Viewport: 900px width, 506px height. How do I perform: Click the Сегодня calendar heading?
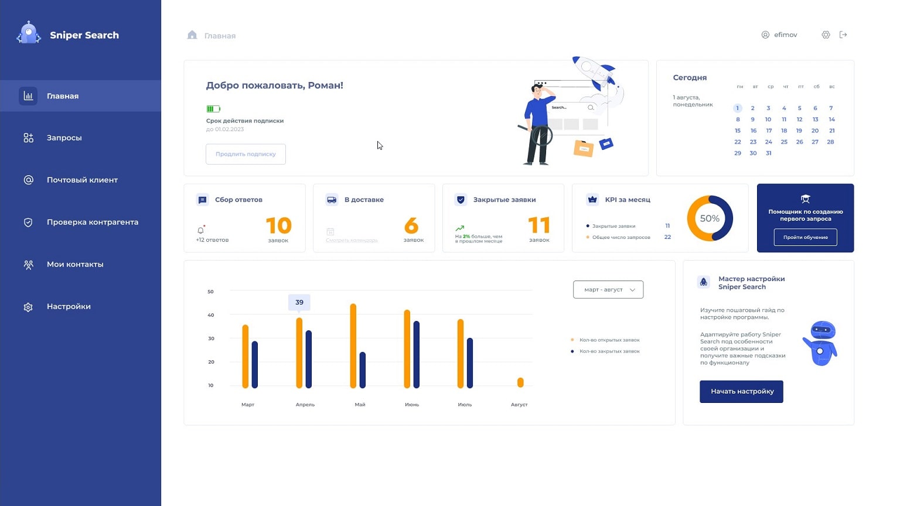690,77
